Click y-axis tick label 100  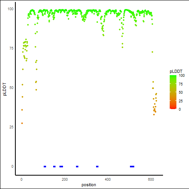(11, 9)
